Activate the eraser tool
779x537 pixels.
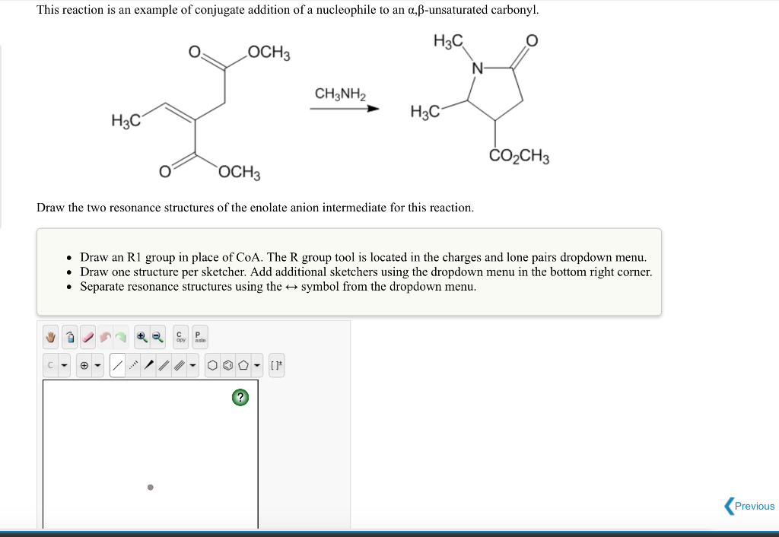(86, 337)
